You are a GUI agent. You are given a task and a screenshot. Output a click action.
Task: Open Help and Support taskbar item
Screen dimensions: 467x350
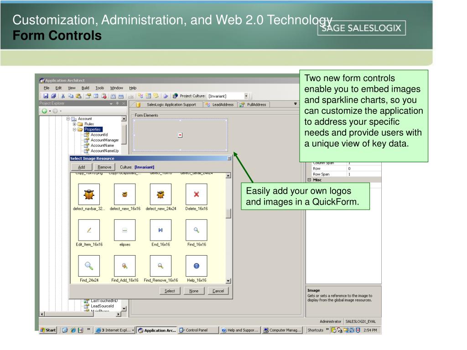(x=240, y=330)
